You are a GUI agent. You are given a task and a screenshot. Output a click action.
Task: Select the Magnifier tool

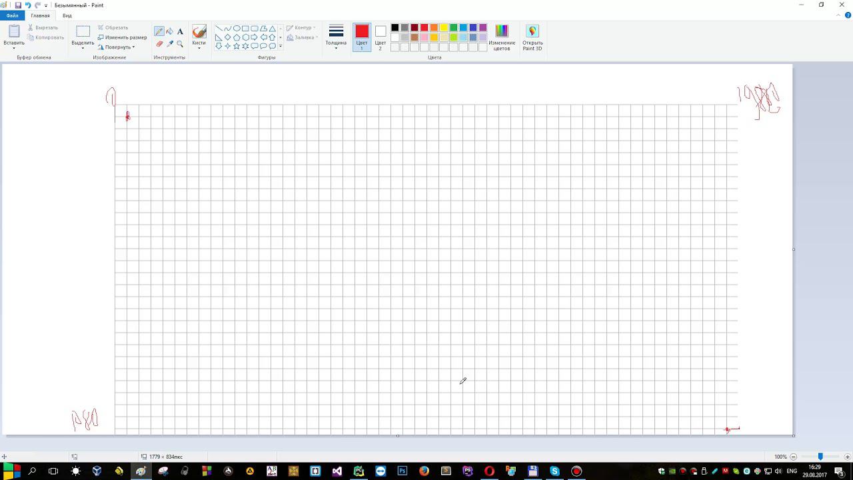[x=180, y=44]
